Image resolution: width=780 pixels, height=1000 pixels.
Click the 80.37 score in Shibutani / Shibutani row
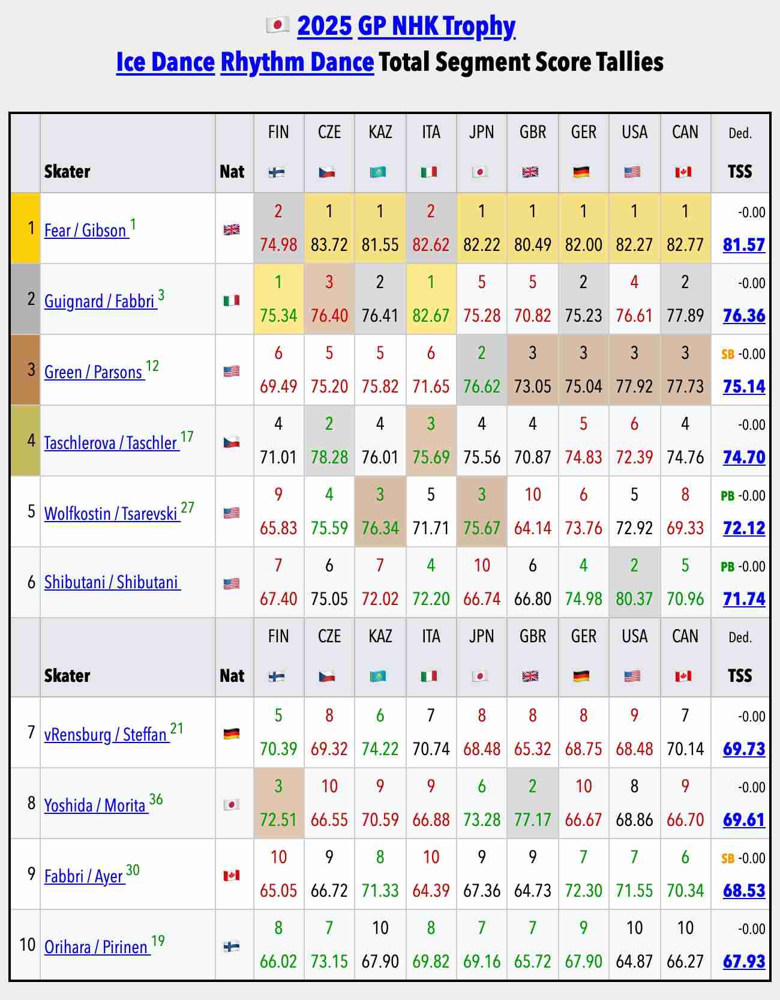click(x=634, y=599)
